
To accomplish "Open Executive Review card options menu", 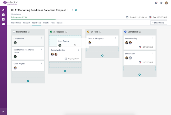I will [x=79, y=50].
